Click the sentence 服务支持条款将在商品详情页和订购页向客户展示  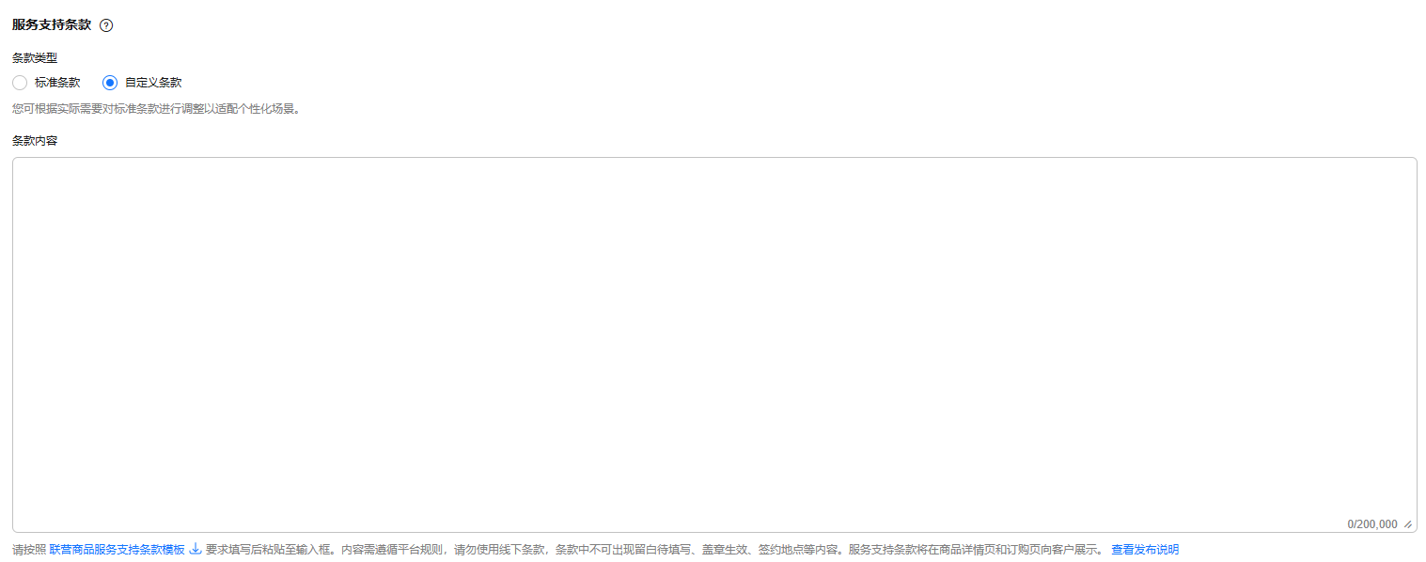click(x=976, y=550)
